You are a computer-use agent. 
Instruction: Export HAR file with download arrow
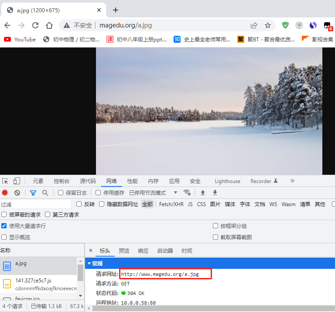[215, 193]
